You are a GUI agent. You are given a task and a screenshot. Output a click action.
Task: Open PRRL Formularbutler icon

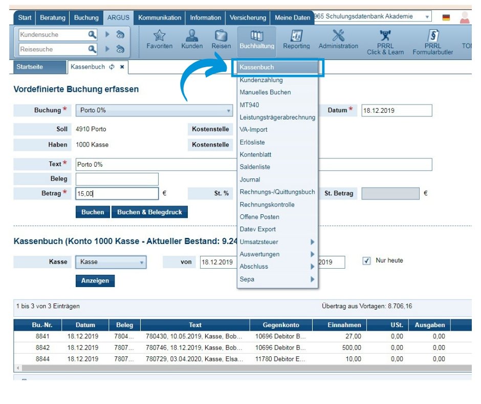[432, 36]
